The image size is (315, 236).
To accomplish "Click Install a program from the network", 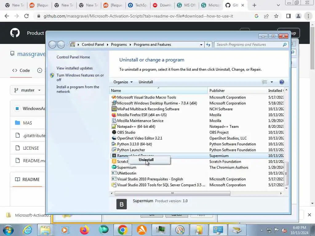I will click(78, 89).
